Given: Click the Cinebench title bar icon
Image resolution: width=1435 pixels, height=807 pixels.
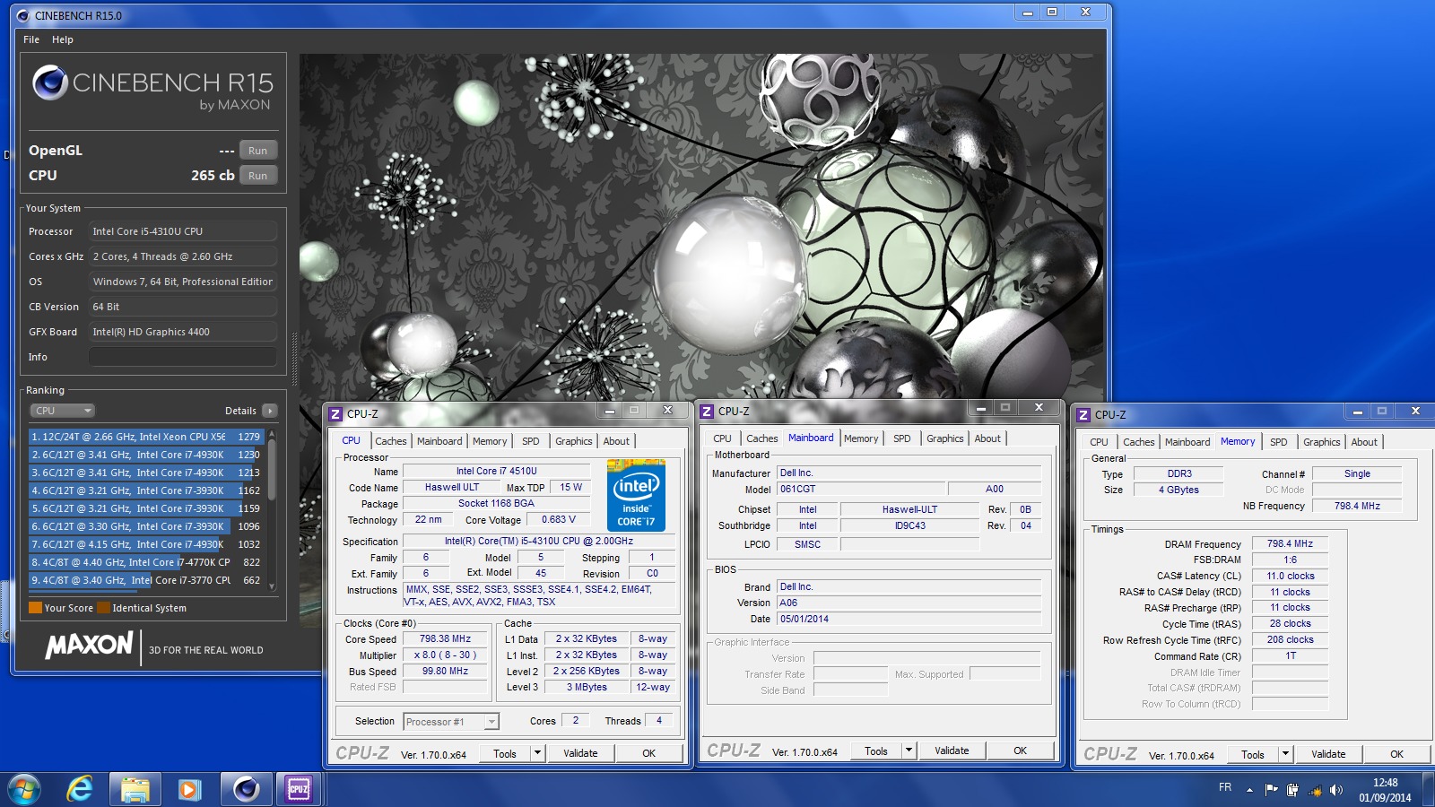Looking at the screenshot, I should 23,15.
